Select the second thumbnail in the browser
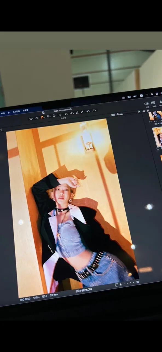The height and width of the screenshot is (352, 162). click(x=158, y=137)
